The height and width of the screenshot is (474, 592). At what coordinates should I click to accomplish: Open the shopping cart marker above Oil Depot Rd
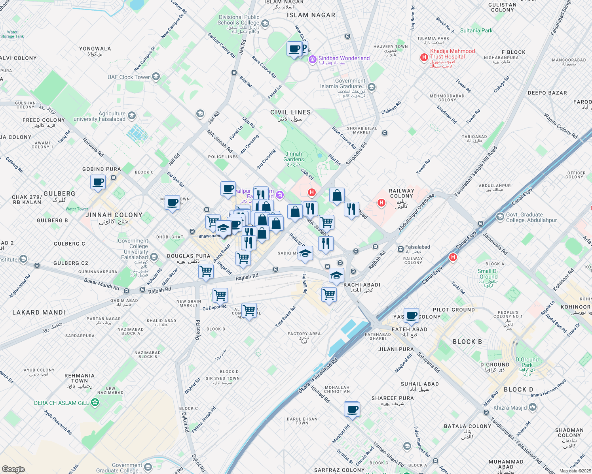click(x=220, y=295)
